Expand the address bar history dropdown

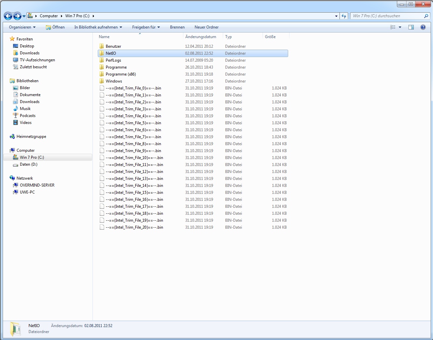[336, 16]
